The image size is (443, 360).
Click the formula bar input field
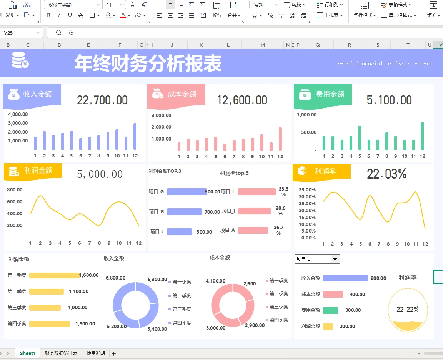pos(260,33)
